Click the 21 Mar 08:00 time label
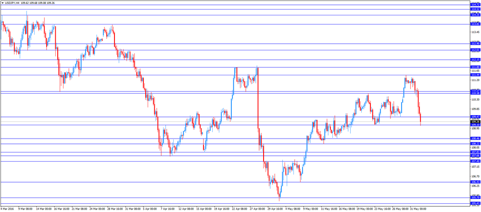Image resolution: width=481 pixels, height=212 pixels. pyautogui.click(x=79, y=209)
